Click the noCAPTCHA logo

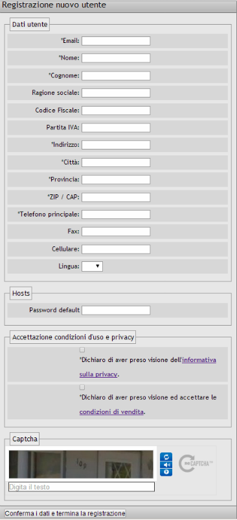[x=196, y=463]
